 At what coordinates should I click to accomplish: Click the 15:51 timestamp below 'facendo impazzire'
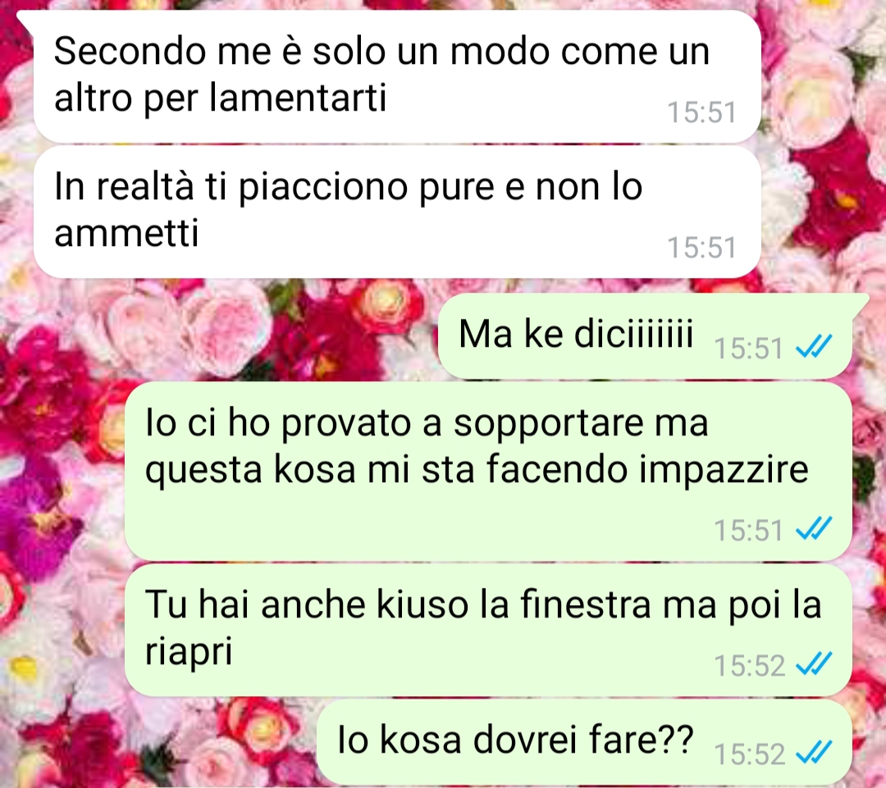coord(749,530)
